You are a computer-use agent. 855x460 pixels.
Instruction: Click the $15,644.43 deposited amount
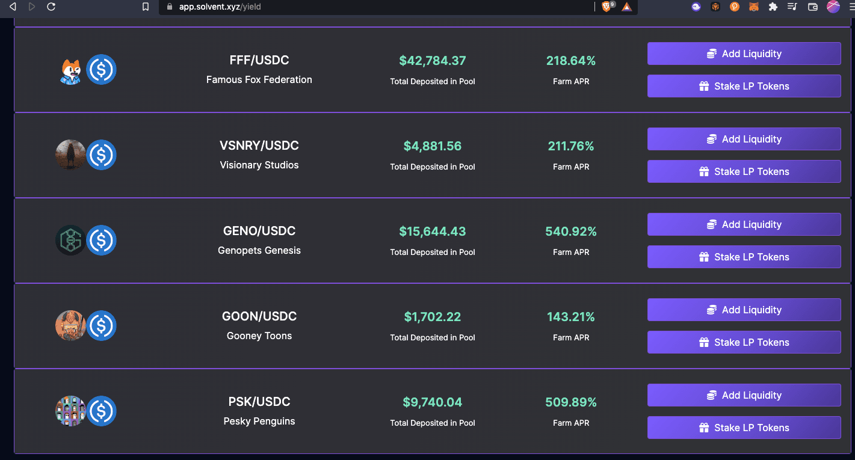click(x=433, y=232)
